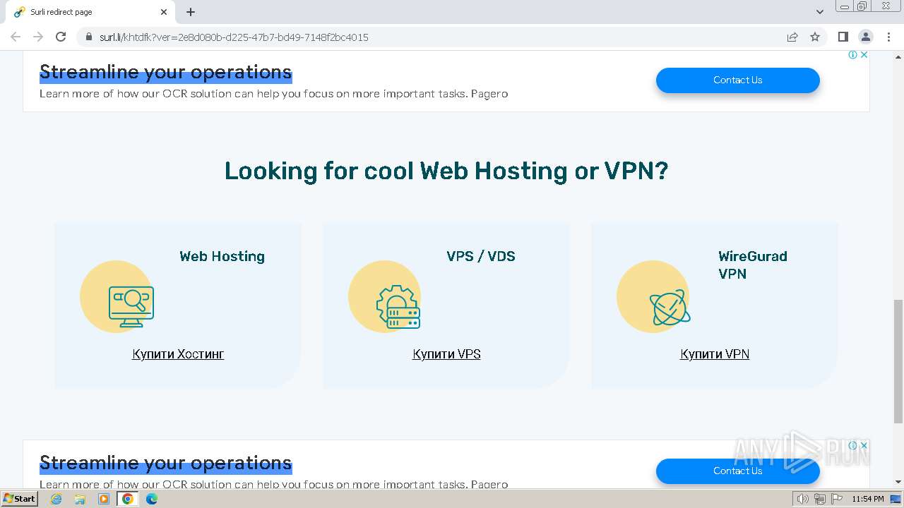Switch to Chrome in the taskbar

point(128,499)
